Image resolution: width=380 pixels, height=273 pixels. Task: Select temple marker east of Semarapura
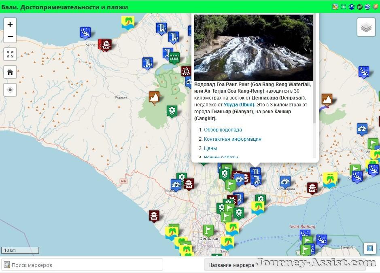[312, 188]
